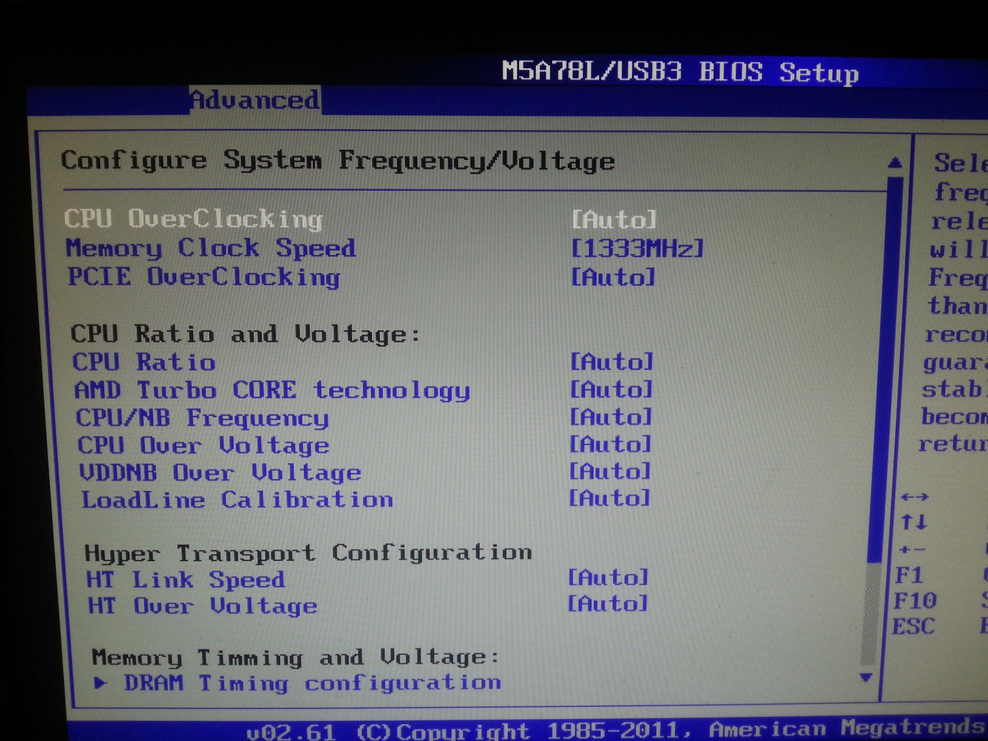Toggle HT Over Voltage Auto value
This screenshot has width=988, height=741.
pos(607,604)
